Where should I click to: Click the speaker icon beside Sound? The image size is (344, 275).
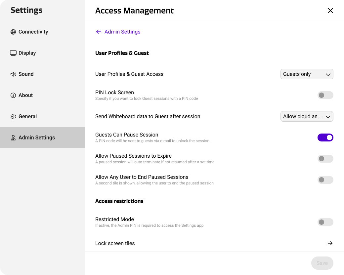click(13, 74)
